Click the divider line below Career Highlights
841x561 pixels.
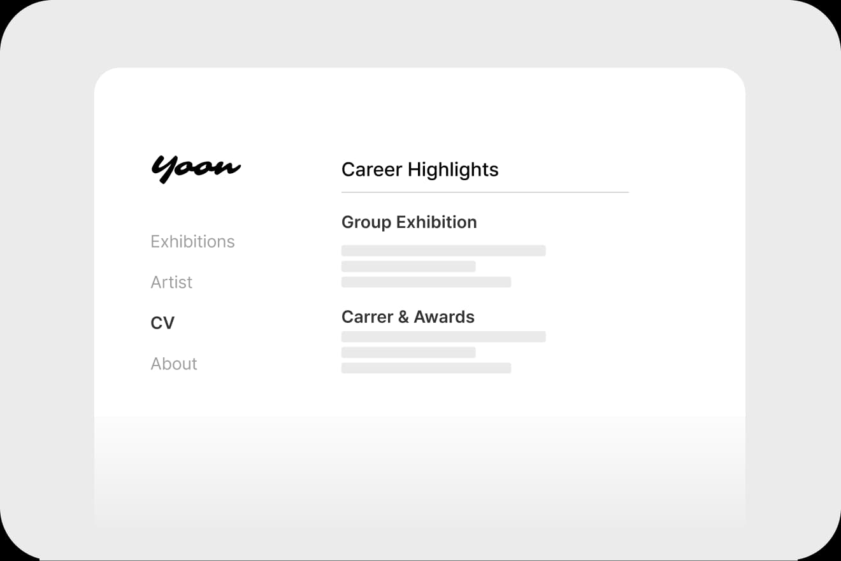485,192
